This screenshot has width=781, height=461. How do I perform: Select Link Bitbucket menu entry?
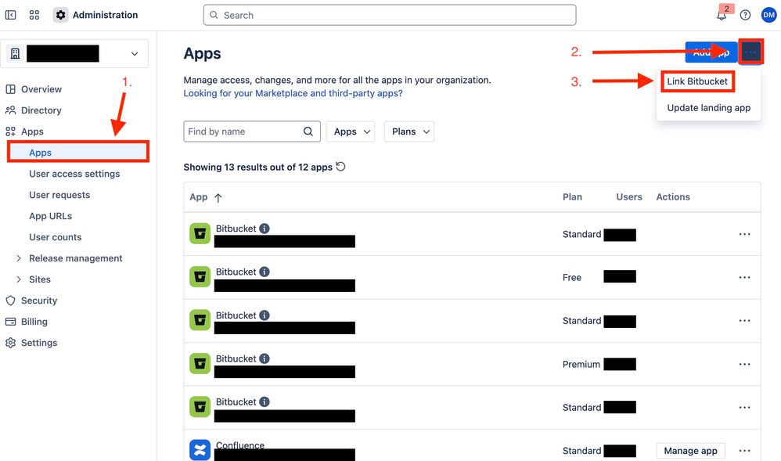click(697, 81)
